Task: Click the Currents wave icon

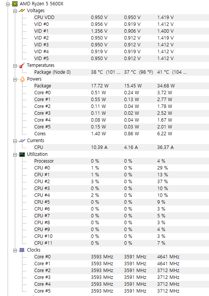Action: [x=22, y=141]
